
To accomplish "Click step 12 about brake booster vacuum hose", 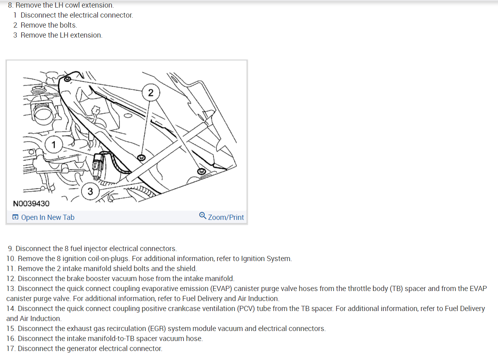I will pyautogui.click(x=120, y=279).
